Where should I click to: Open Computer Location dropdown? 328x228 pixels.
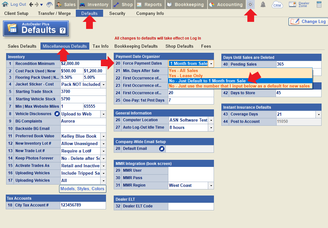pyautogui.click(x=211, y=120)
